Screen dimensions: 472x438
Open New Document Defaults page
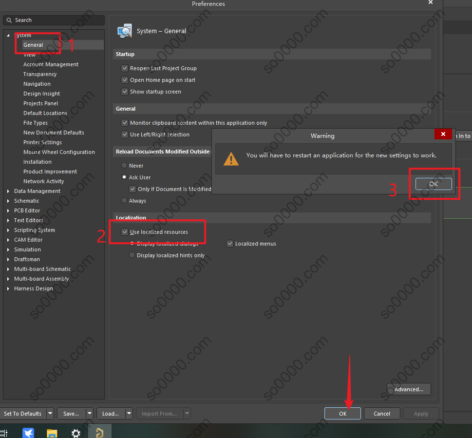[x=54, y=133]
